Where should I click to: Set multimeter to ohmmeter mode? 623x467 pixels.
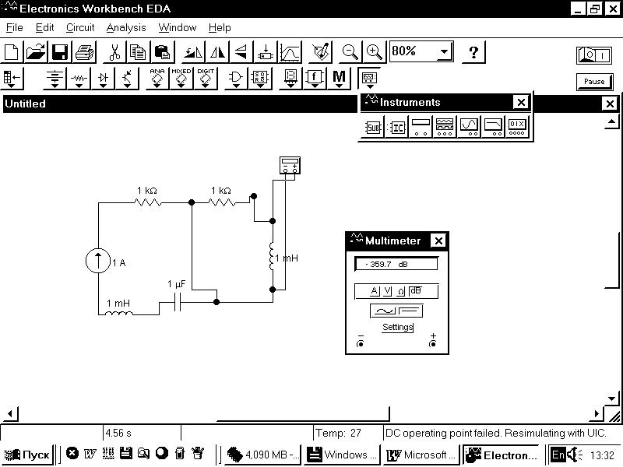coord(401,291)
